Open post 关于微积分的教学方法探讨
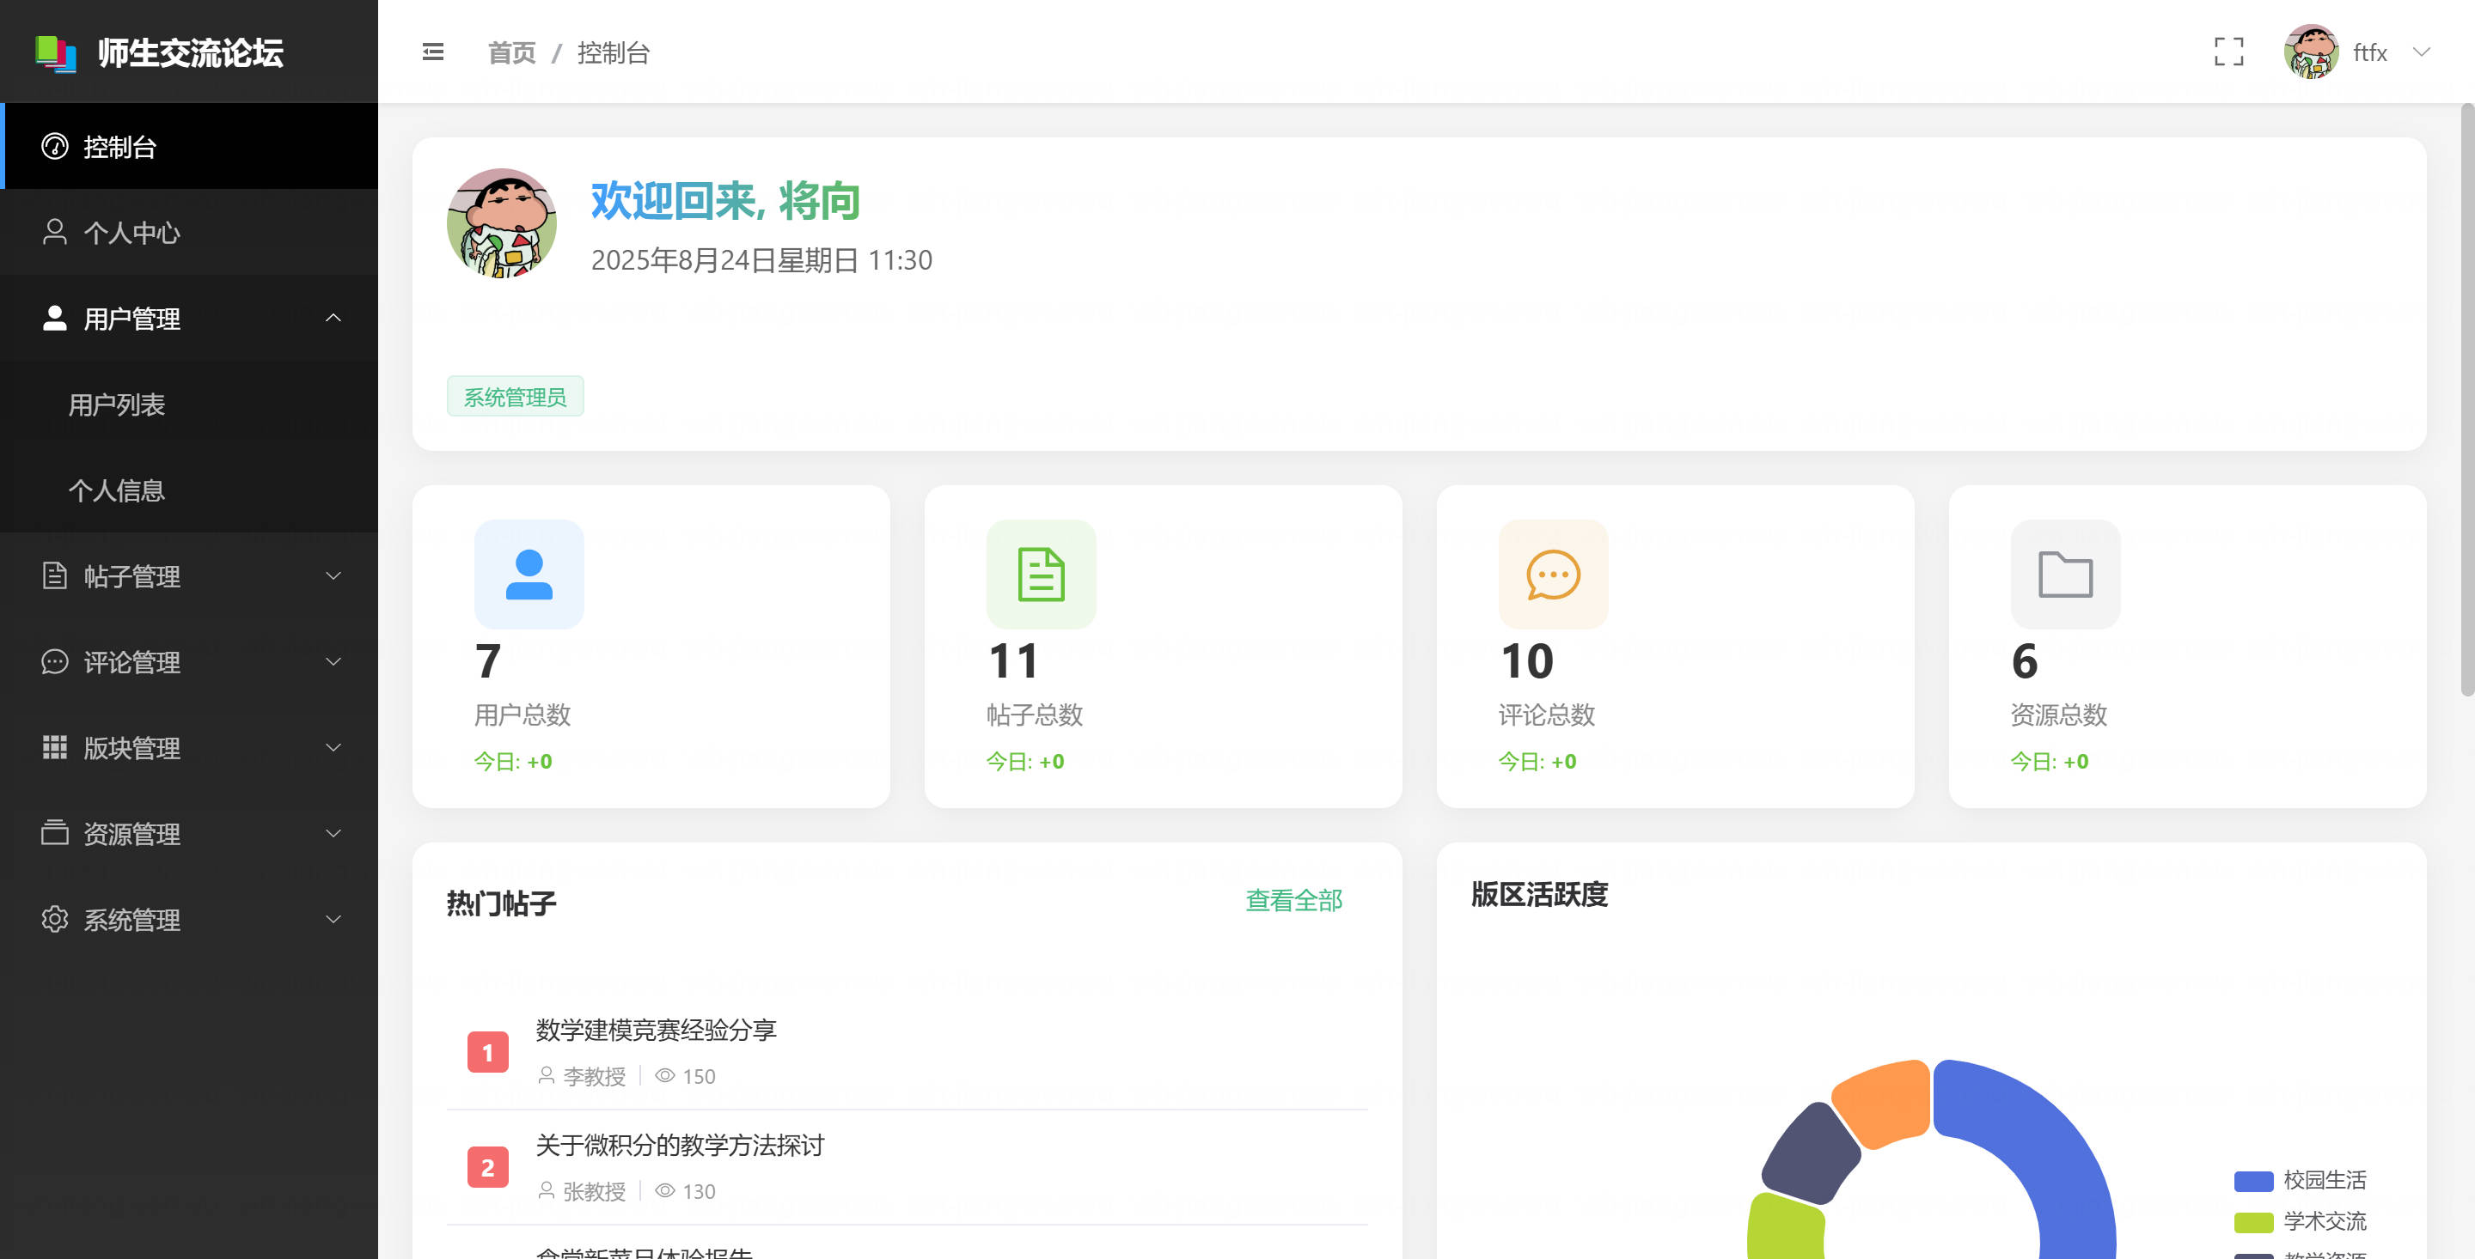 (x=681, y=1145)
